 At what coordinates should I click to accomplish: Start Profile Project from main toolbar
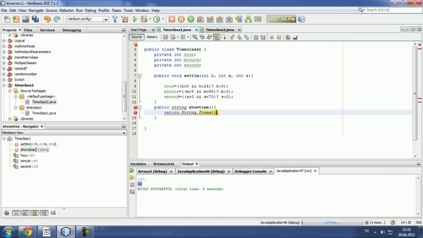[x=157, y=19]
